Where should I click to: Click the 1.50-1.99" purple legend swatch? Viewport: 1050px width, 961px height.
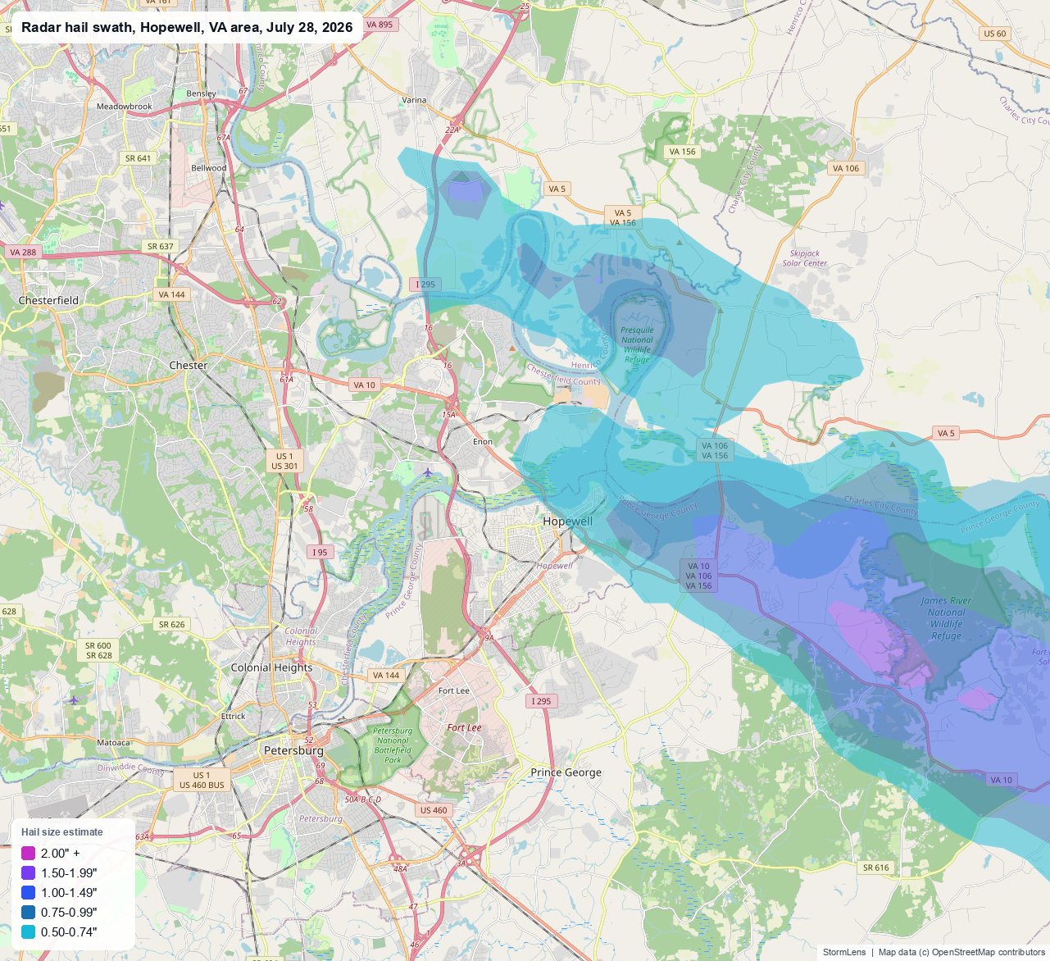tap(28, 872)
